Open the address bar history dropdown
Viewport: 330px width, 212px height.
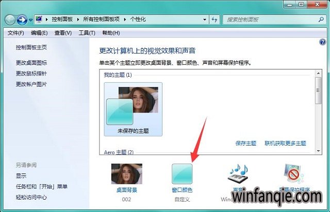[x=205, y=20]
